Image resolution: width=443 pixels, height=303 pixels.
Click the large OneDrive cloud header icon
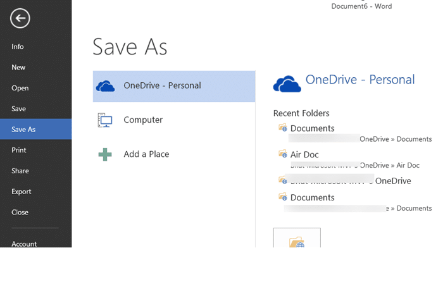coord(287,83)
